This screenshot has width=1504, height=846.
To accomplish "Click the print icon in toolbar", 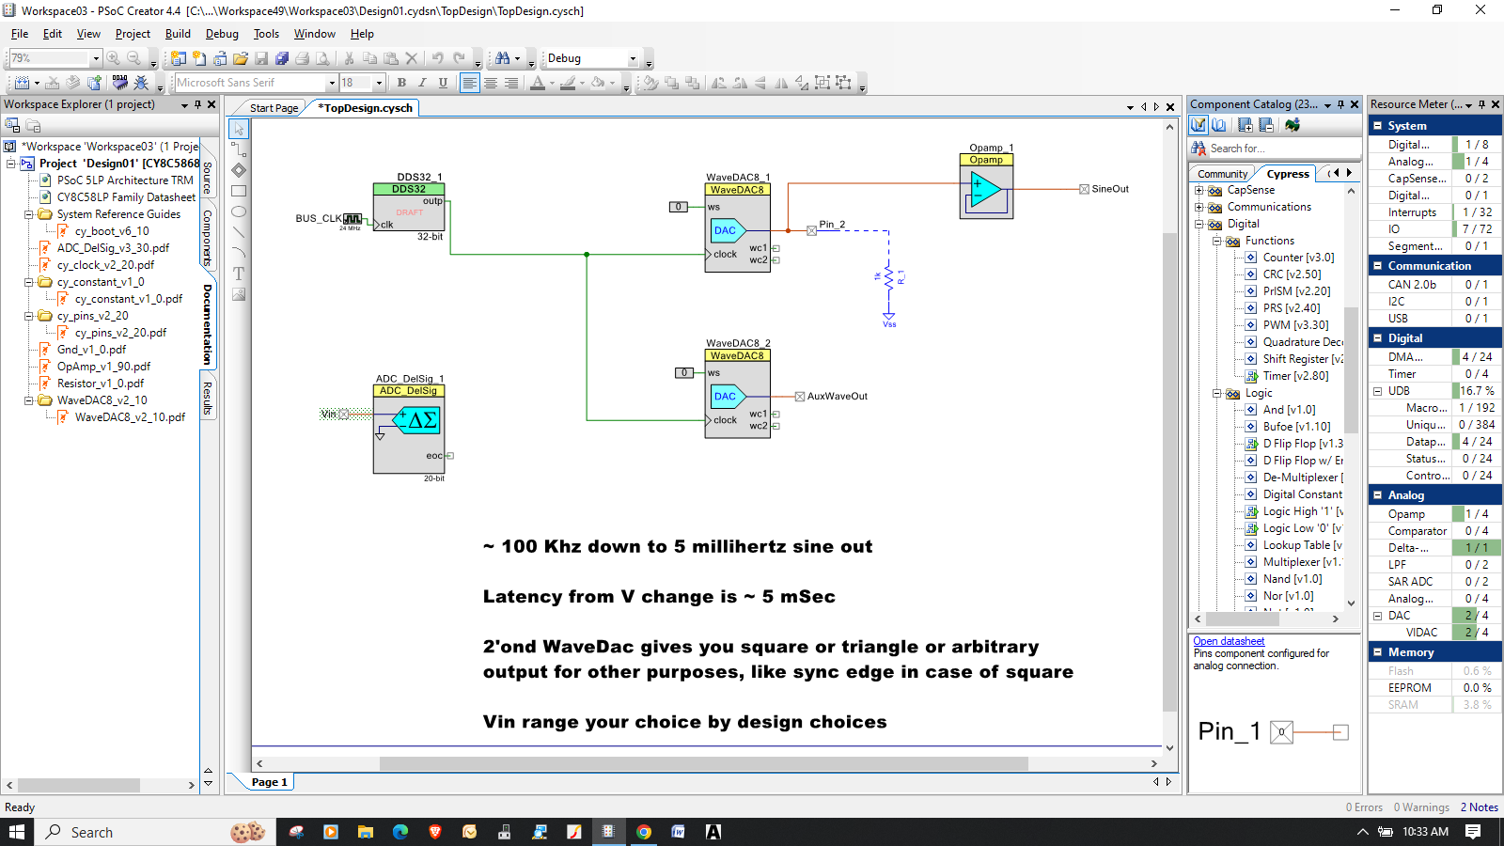I will coord(303,58).
